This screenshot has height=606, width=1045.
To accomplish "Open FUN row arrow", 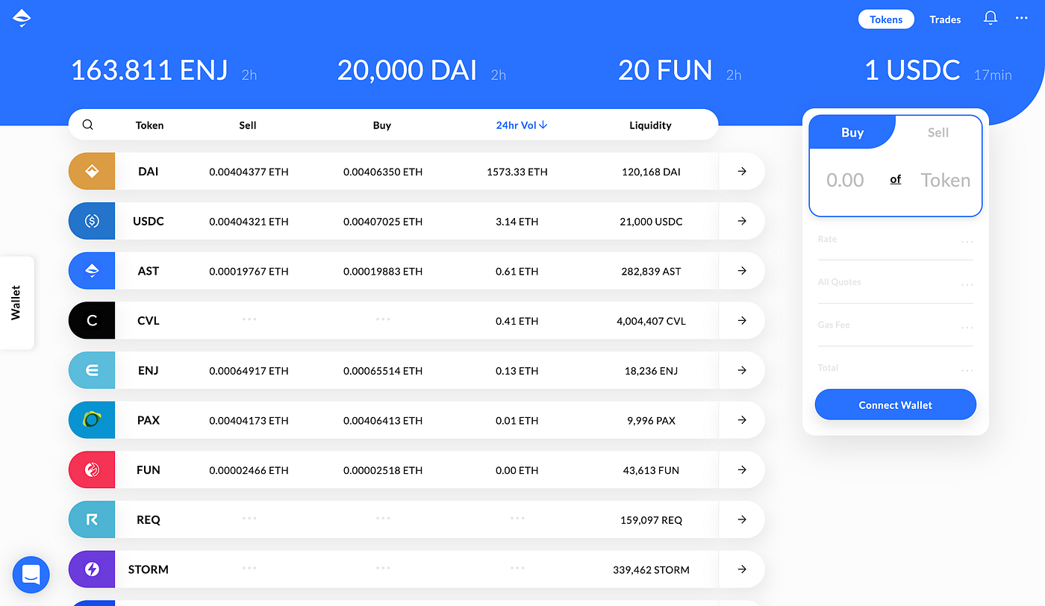I will [742, 470].
